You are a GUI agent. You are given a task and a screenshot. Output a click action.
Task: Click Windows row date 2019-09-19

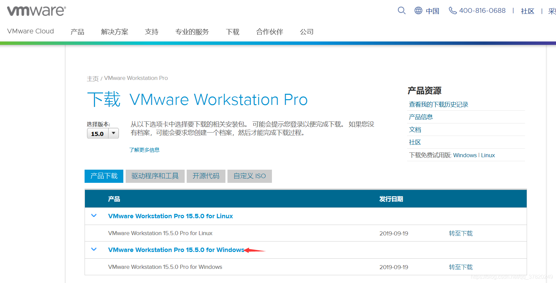tap(394, 267)
